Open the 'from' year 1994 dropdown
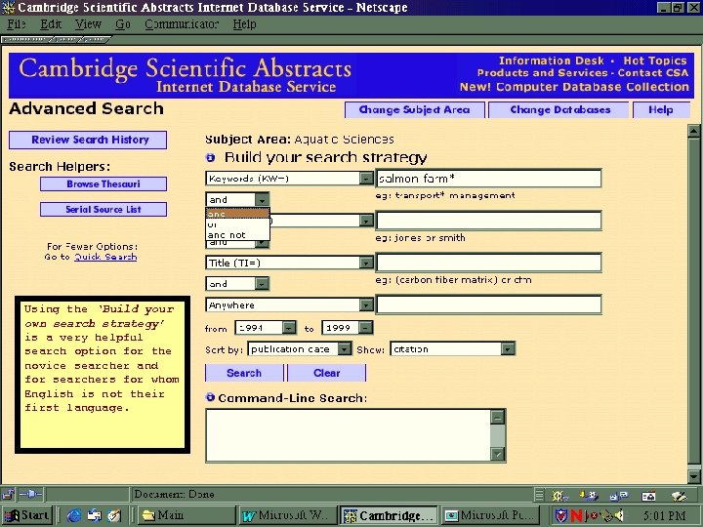This screenshot has width=703, height=527. [289, 328]
